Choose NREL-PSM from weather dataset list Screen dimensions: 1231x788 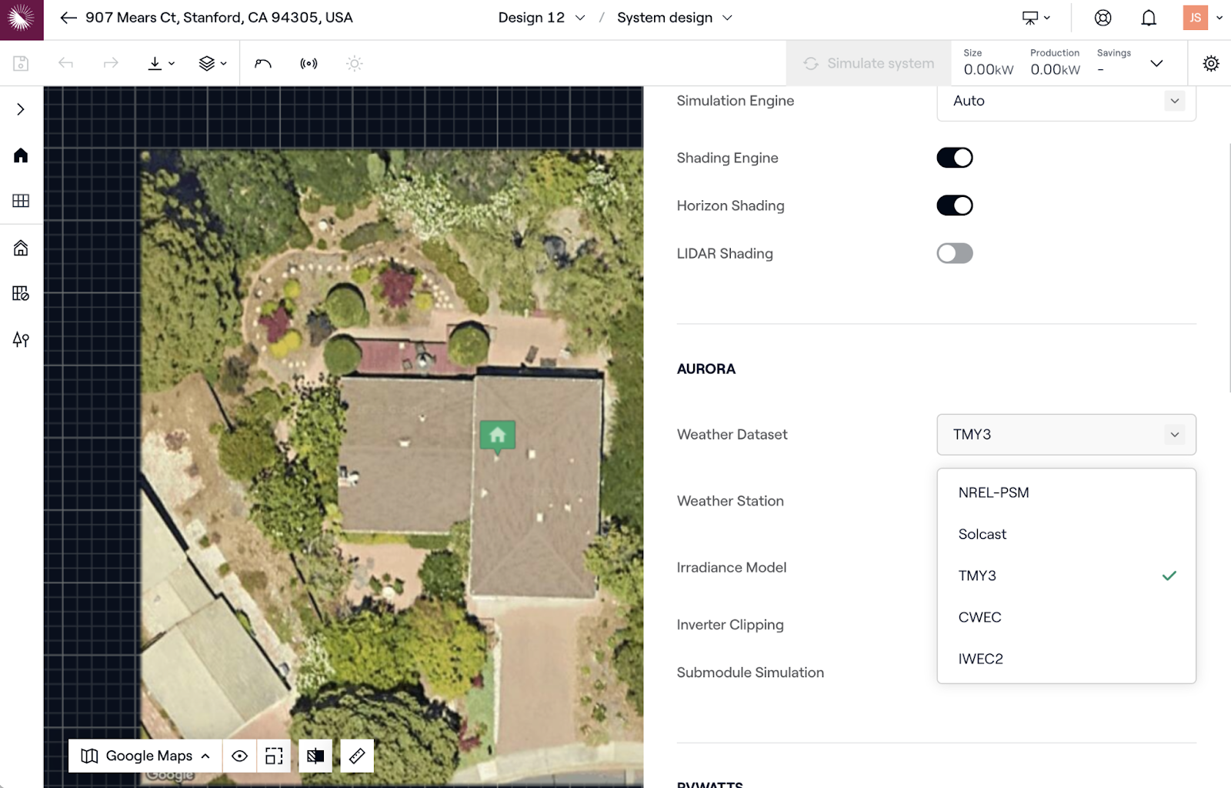coord(993,492)
